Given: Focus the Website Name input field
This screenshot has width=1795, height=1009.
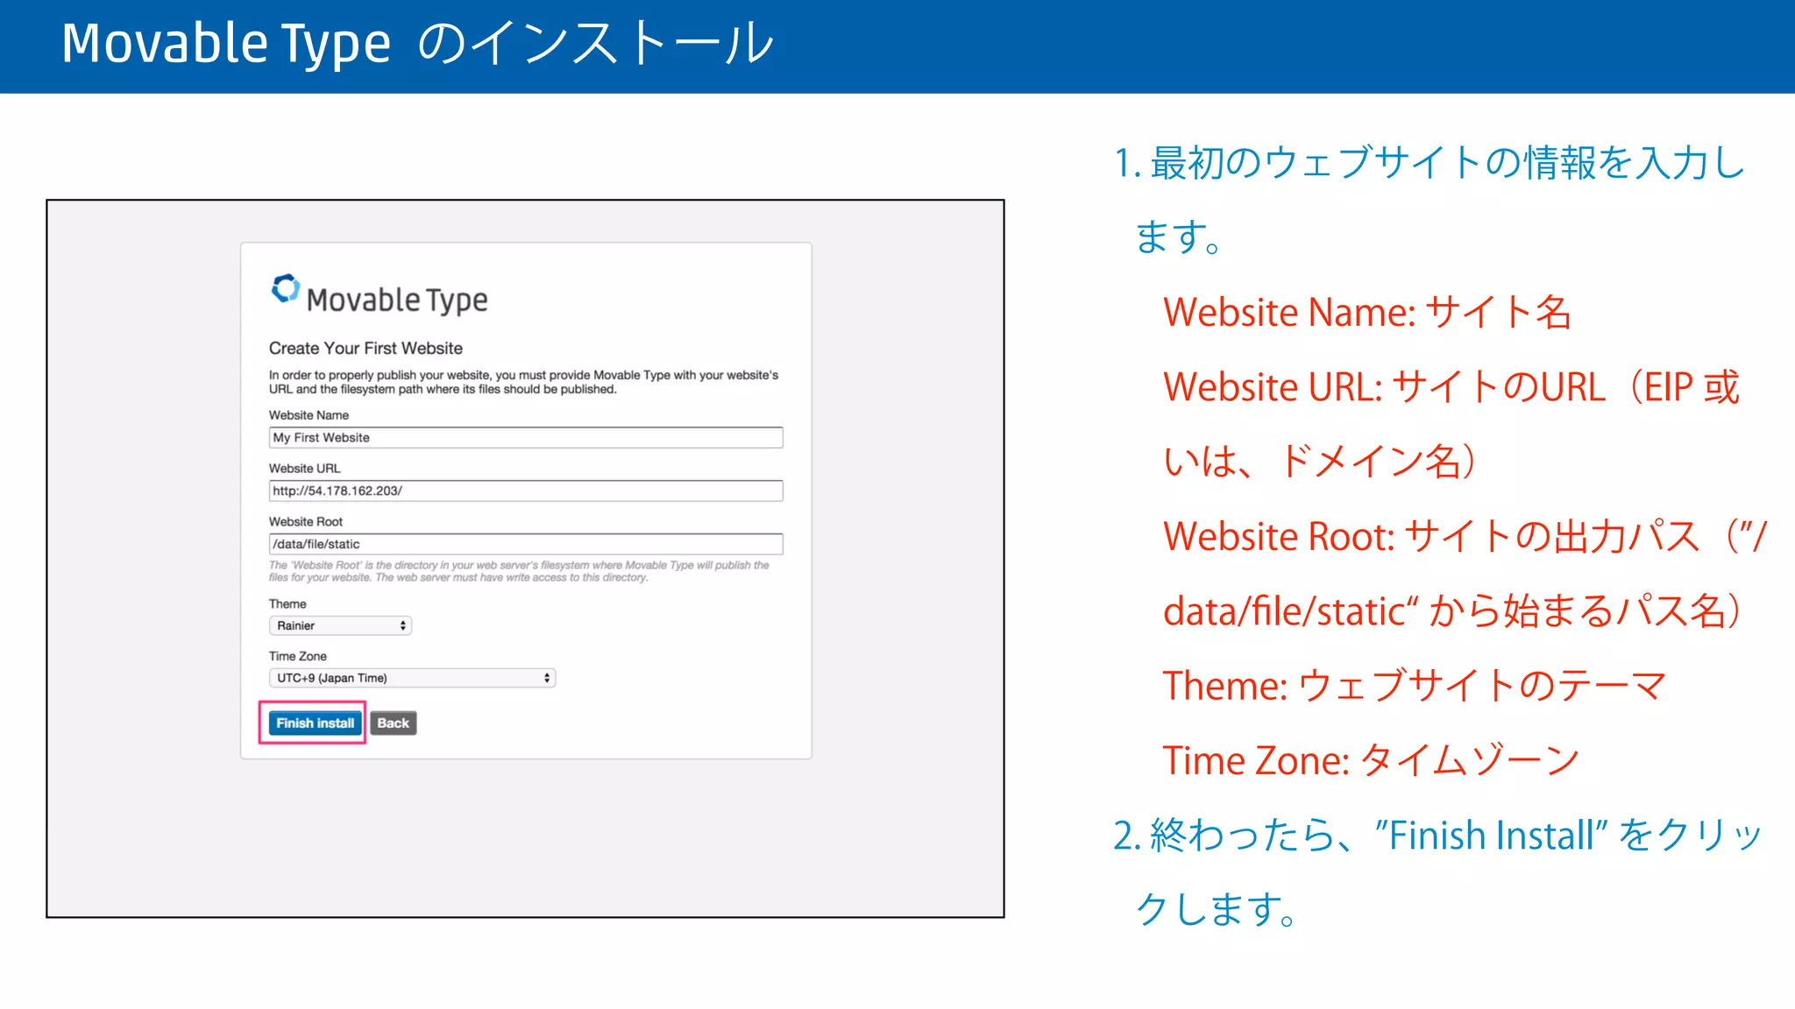Looking at the screenshot, I should coord(526,437).
